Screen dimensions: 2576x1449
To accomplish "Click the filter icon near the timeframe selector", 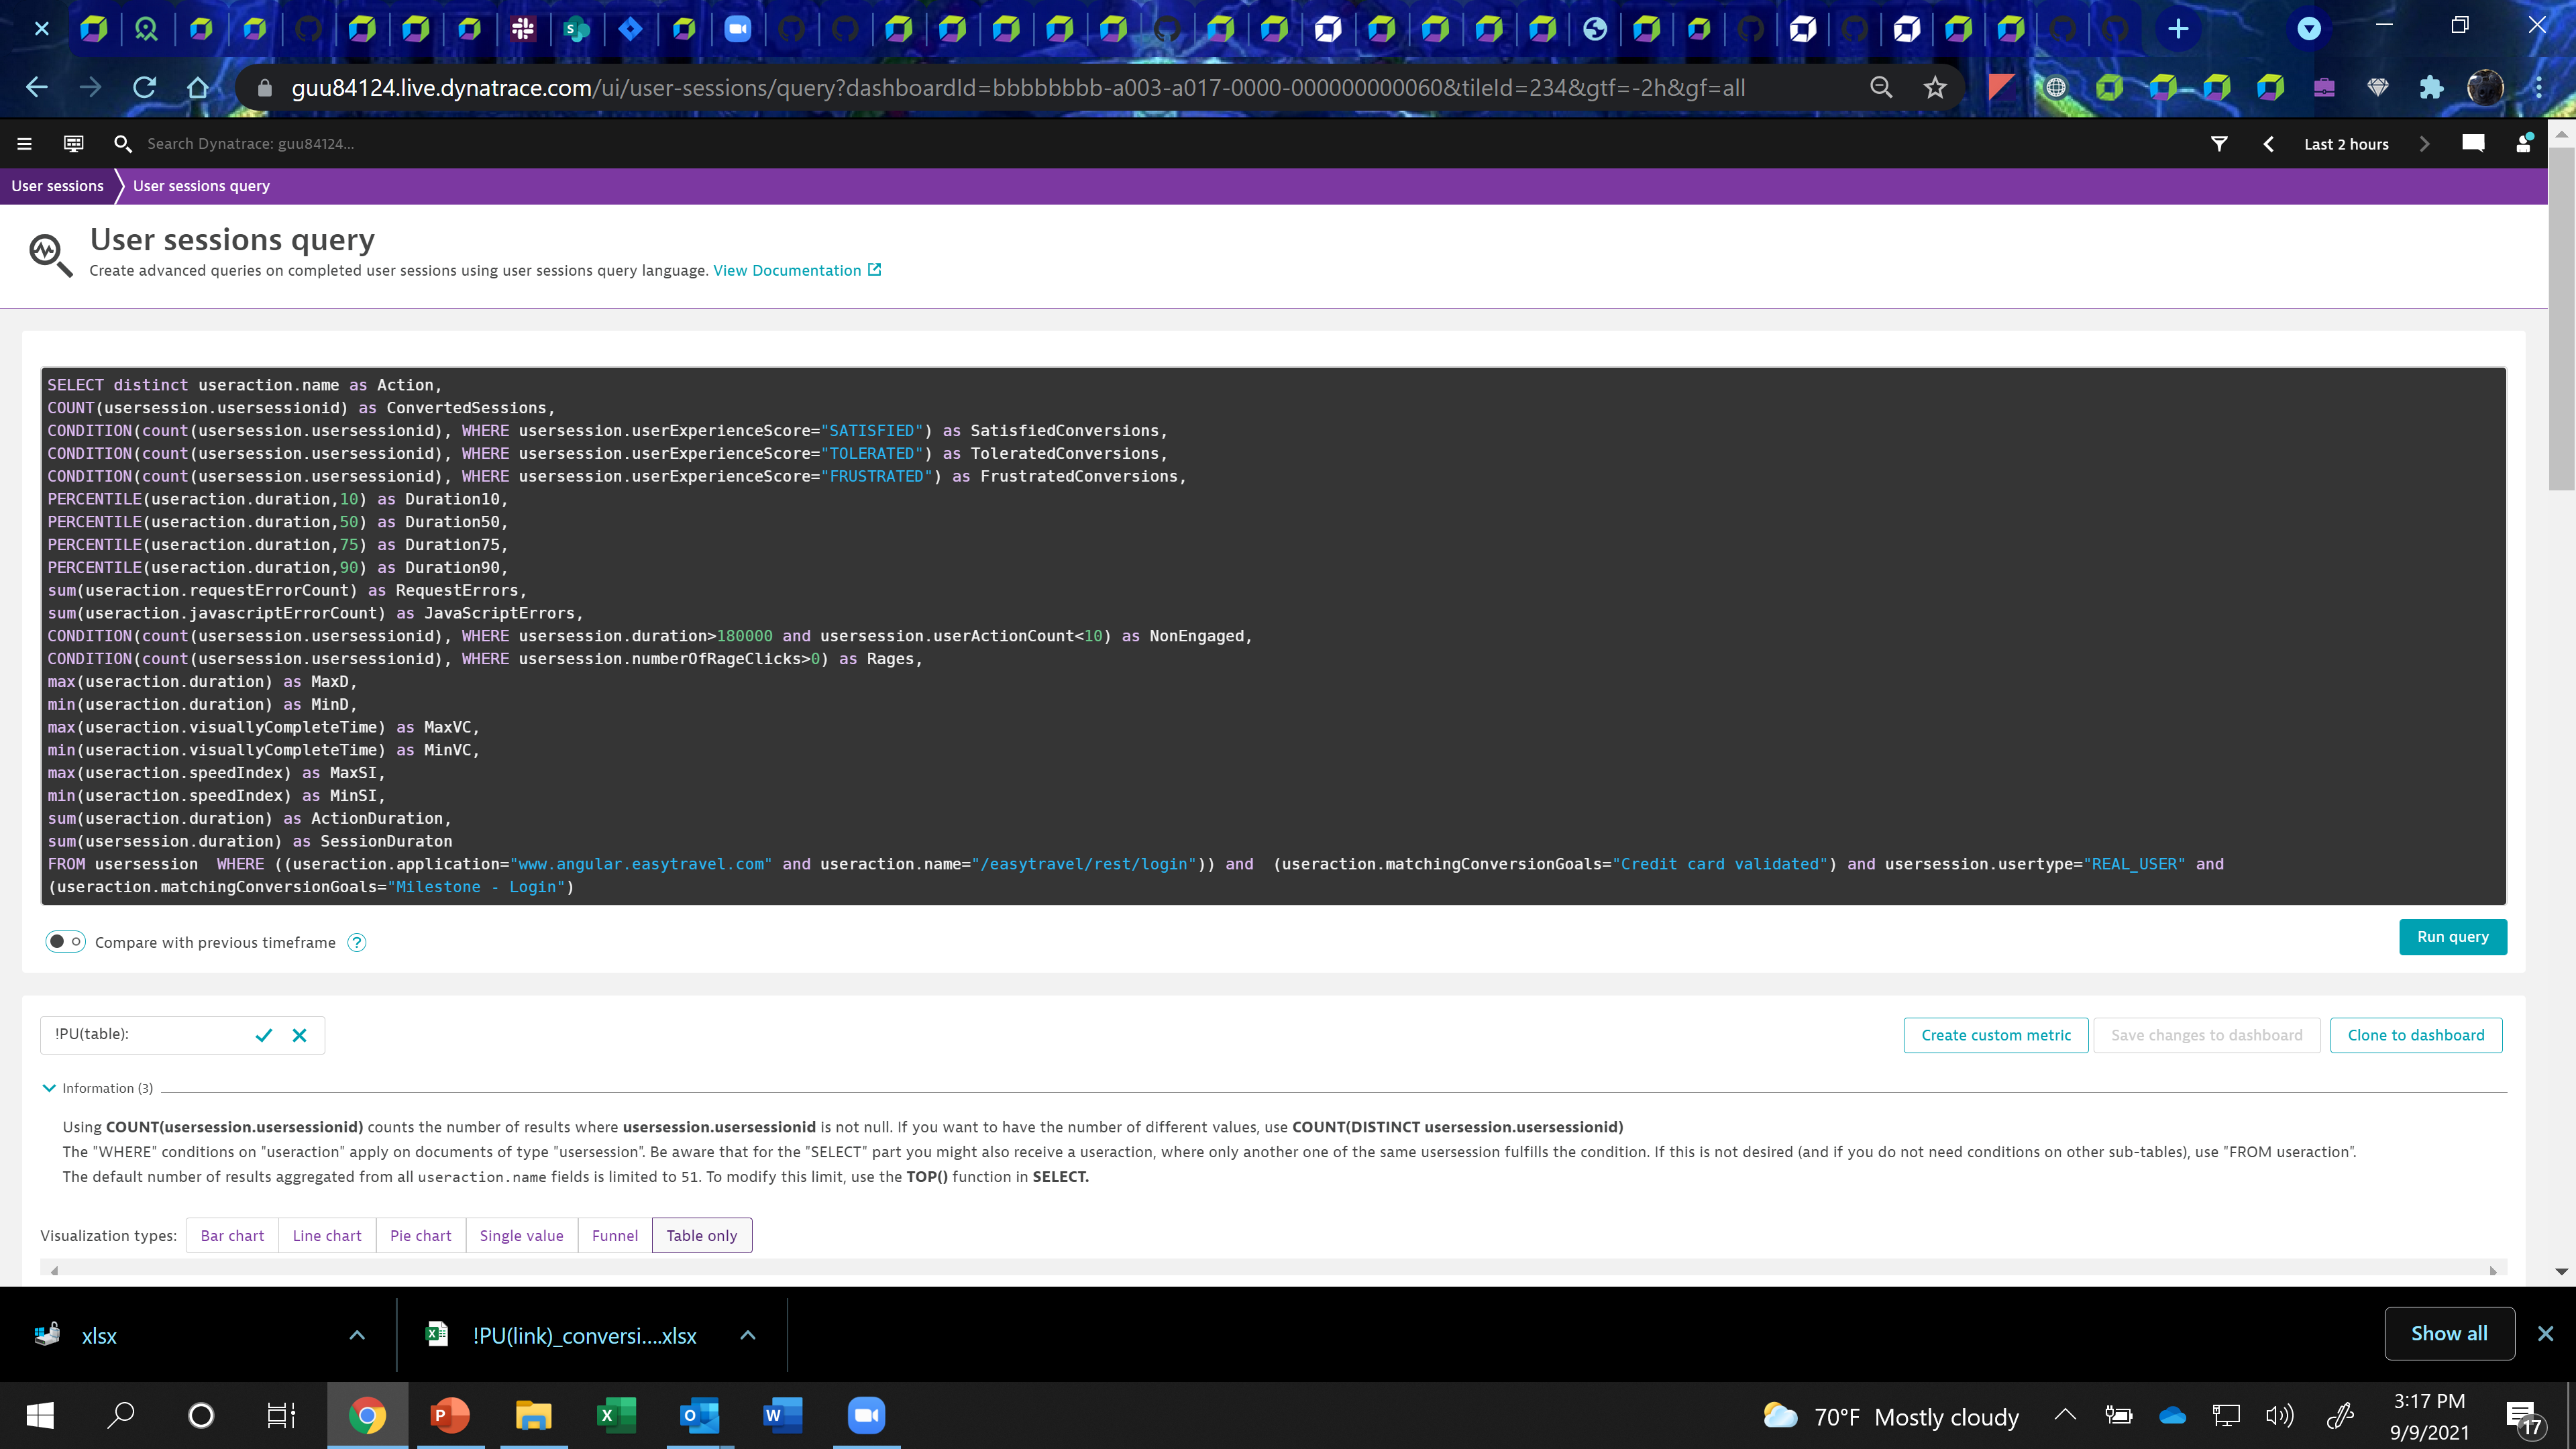I will (2219, 143).
